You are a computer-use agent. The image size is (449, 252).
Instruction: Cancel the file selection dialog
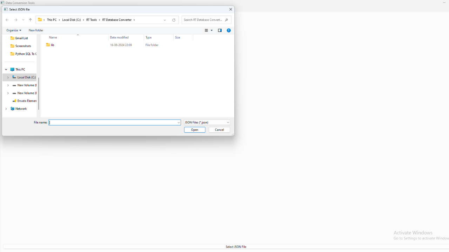219,129
